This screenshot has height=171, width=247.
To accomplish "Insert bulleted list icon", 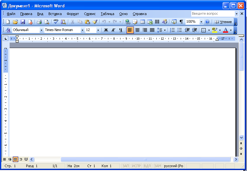I will tap(180, 30).
